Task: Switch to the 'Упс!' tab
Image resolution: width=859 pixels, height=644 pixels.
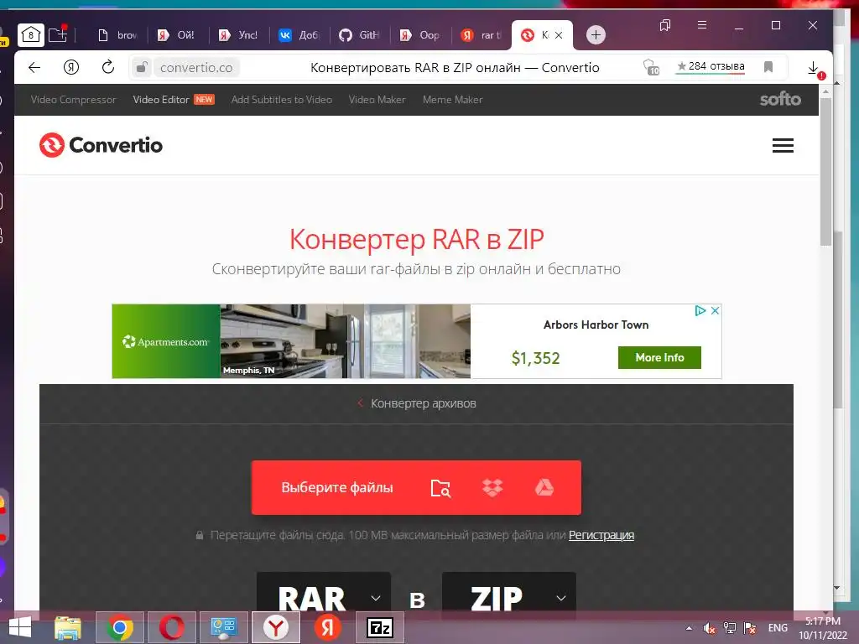Action: (x=237, y=35)
